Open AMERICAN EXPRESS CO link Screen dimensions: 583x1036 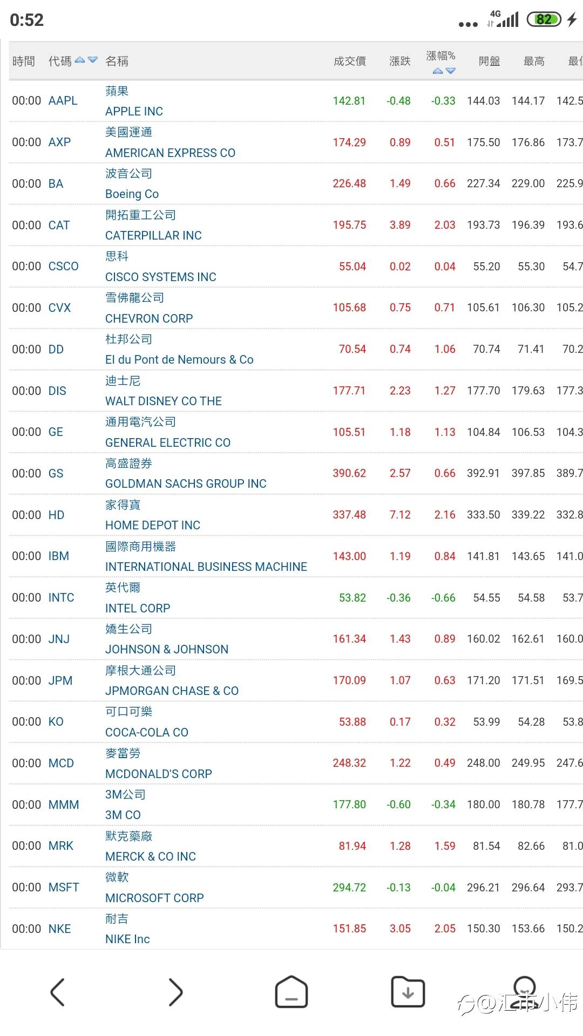point(170,153)
